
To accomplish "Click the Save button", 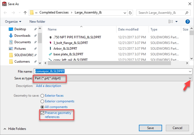I will (x=150, y=128).
